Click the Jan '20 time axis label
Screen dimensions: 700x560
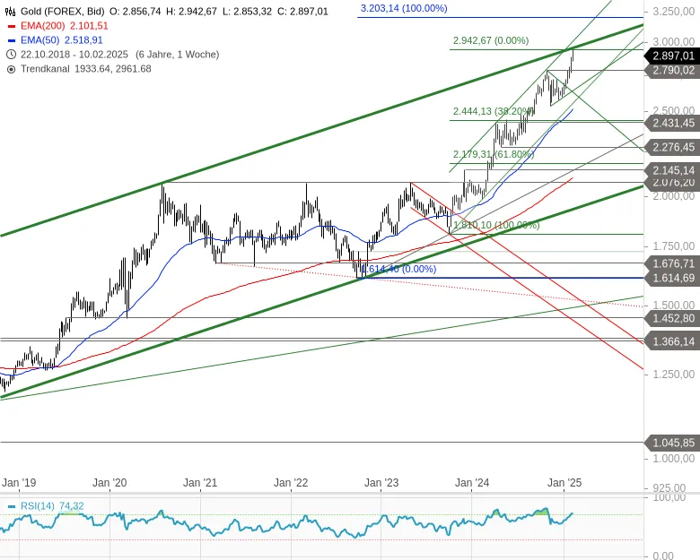click(109, 483)
